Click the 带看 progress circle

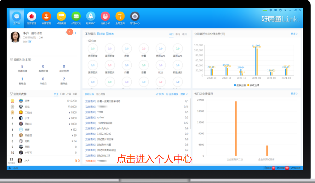click(x=144, y=49)
